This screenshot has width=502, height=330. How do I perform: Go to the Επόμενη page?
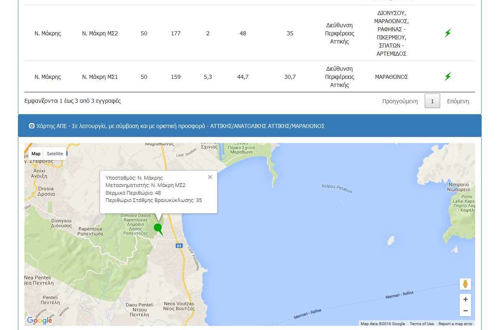pos(458,101)
